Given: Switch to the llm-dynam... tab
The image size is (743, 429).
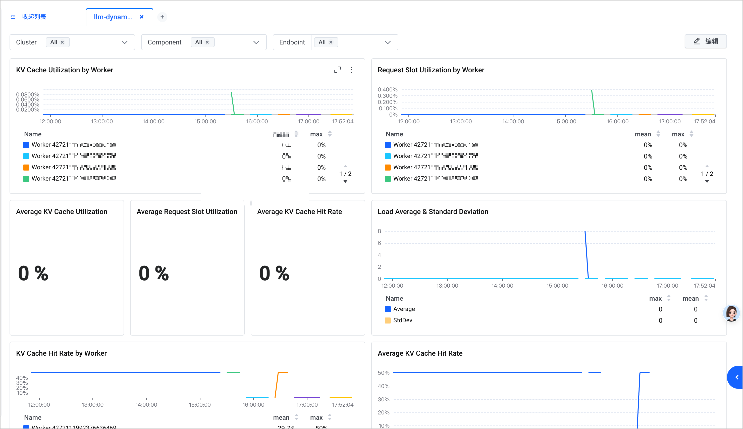Looking at the screenshot, I should (x=113, y=17).
